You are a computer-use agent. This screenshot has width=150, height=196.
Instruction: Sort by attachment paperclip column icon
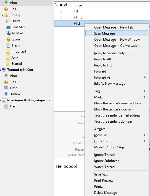pyautogui.click(x=66, y=5)
